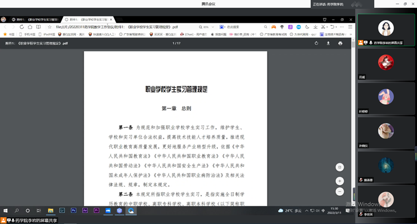Screen dimensions: 417x224
Task: Click the purple extension icon
Action: (290, 27)
